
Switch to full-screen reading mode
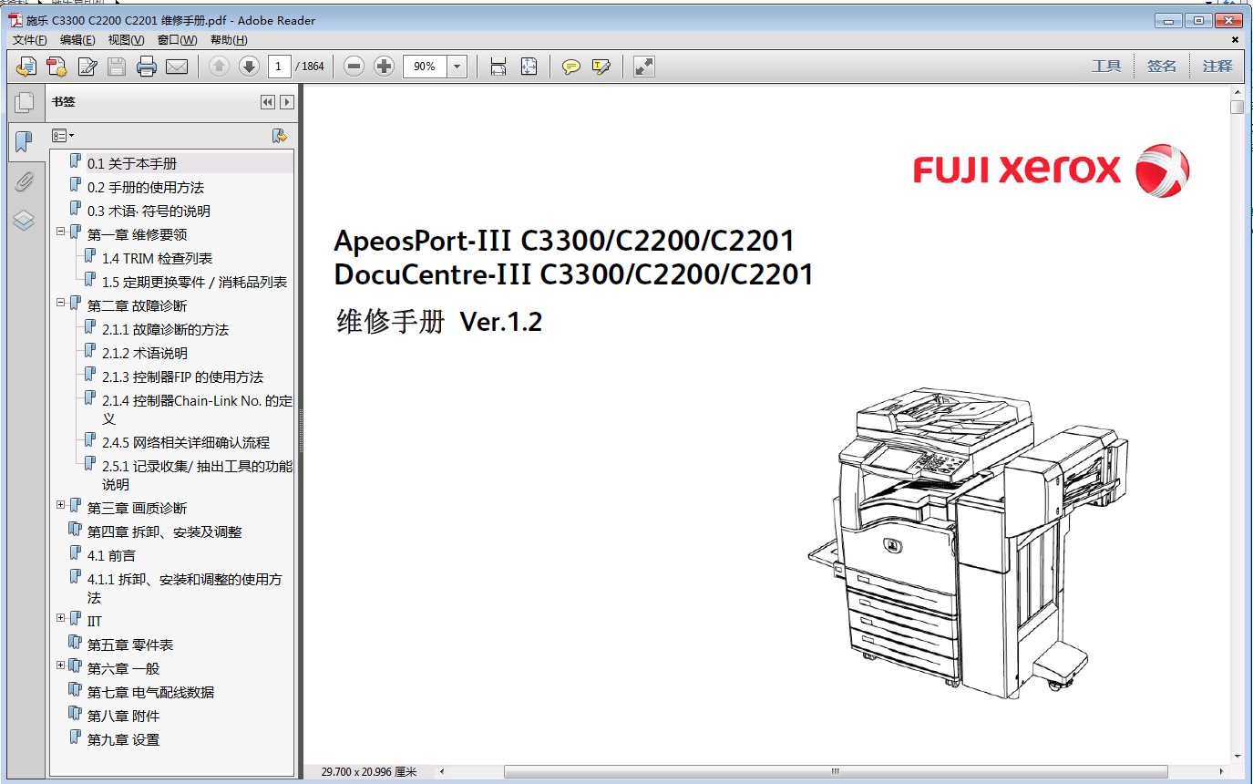click(x=644, y=67)
